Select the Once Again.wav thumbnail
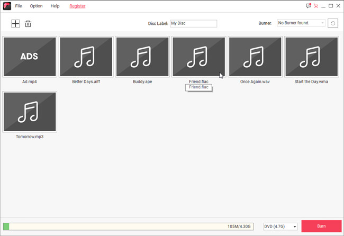The height and width of the screenshot is (236, 344). (255, 57)
